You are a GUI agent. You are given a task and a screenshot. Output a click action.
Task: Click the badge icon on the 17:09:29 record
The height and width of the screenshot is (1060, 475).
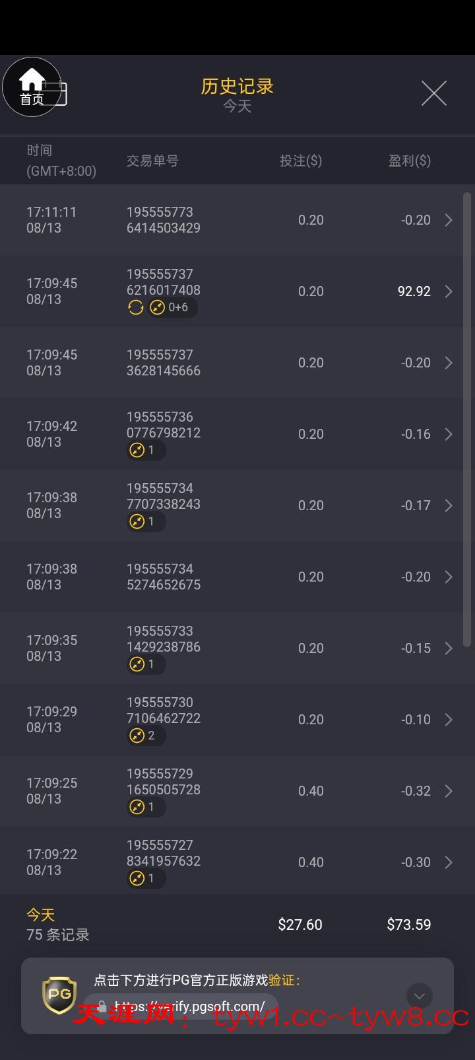[x=137, y=736]
